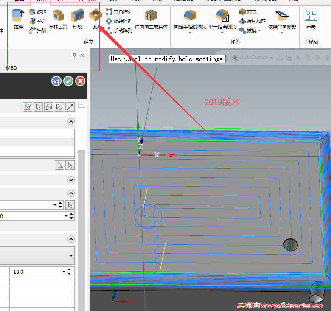Click the reselect cursor button beside add-selection
The height and width of the screenshot is (311, 331).
click(70, 165)
